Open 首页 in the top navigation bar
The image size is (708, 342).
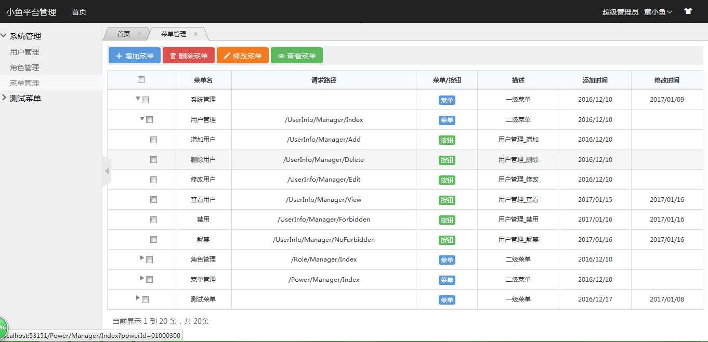[x=79, y=12]
